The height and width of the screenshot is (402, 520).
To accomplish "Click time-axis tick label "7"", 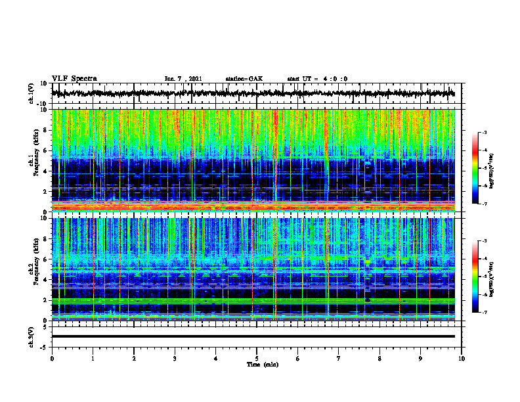I will click(339, 359).
